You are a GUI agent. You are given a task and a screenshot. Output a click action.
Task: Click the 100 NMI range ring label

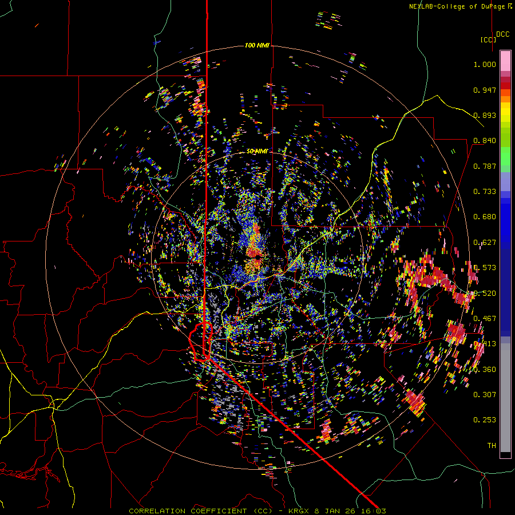pyautogui.click(x=257, y=45)
